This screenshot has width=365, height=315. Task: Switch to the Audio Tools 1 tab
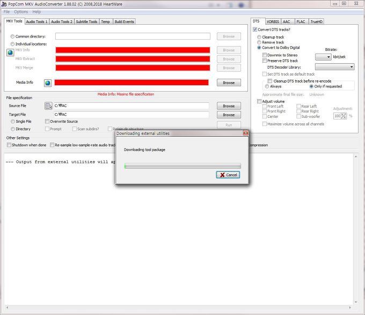37,21
